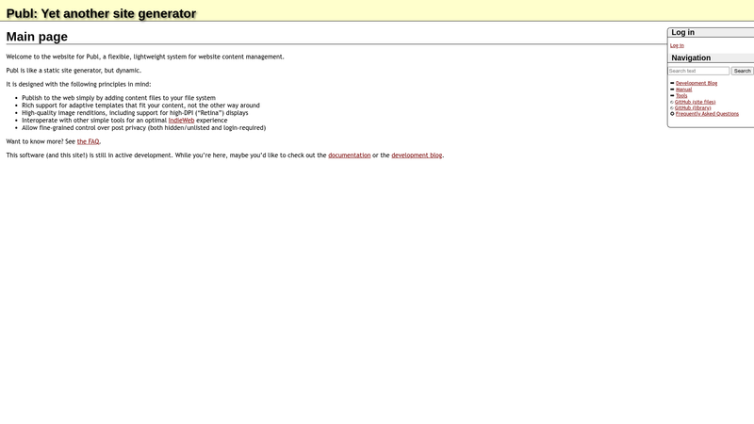
Task: Click 'Welcome to the website for Publ' sentence
Action: (x=145, y=57)
